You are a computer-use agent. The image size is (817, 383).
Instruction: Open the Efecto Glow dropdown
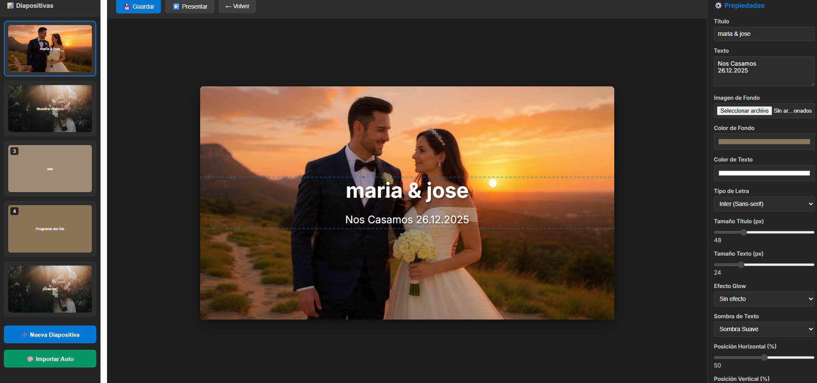[x=764, y=299]
